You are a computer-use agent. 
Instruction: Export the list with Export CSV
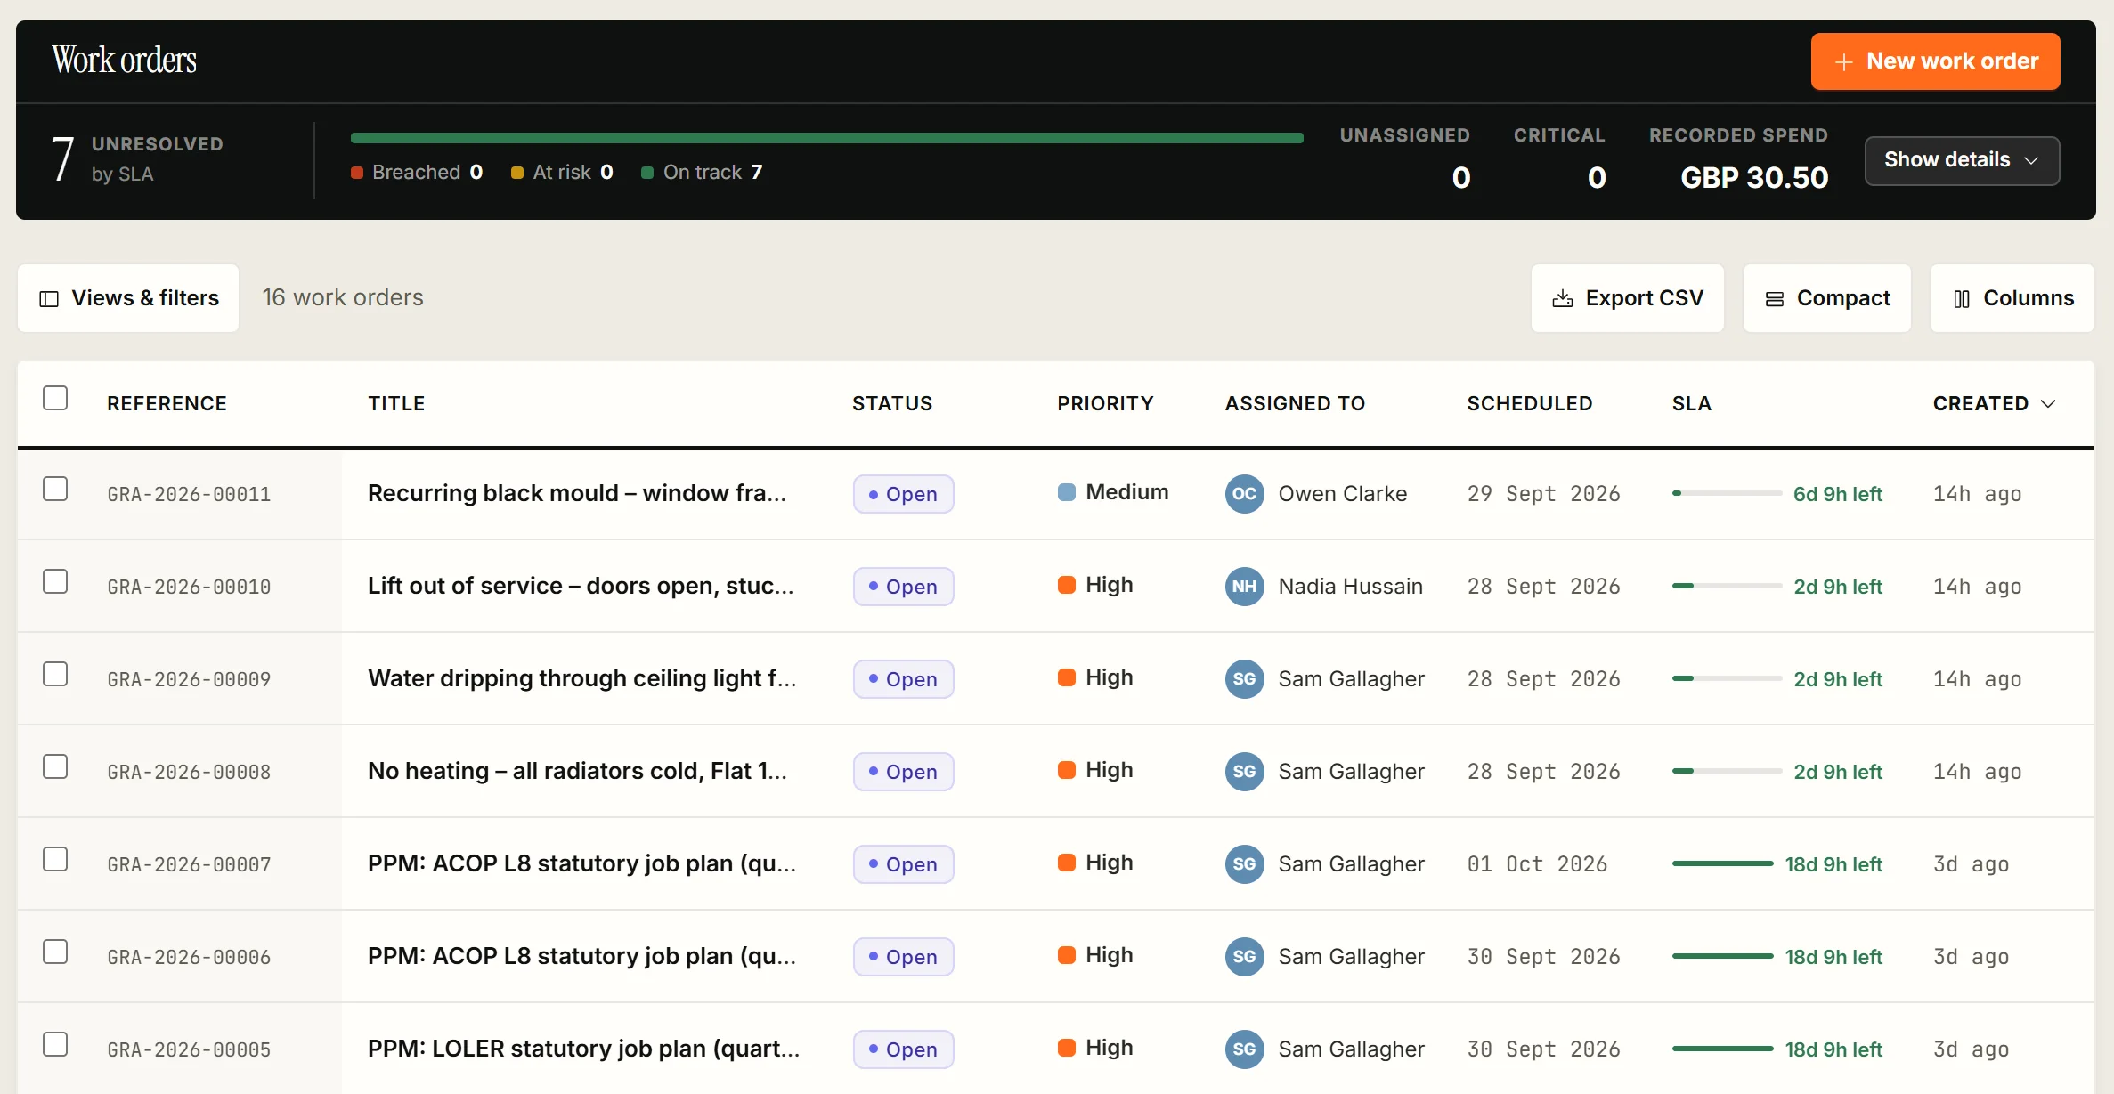click(x=1628, y=298)
